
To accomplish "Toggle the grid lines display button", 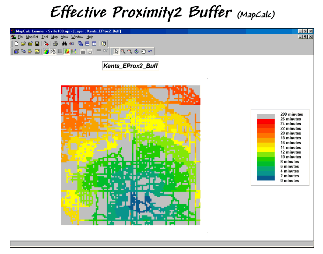I will pos(60,52).
